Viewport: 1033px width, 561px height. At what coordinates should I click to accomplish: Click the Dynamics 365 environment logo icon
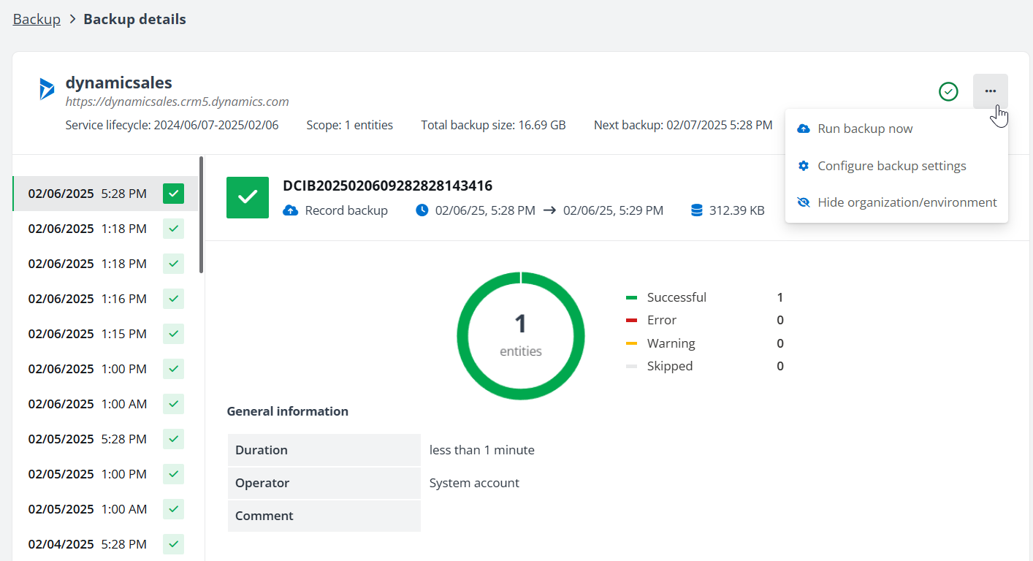point(45,89)
